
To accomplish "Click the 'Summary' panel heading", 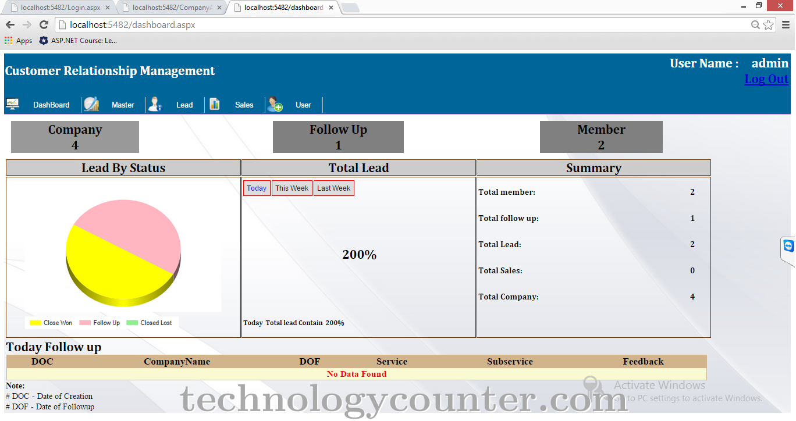I will pyautogui.click(x=594, y=168).
